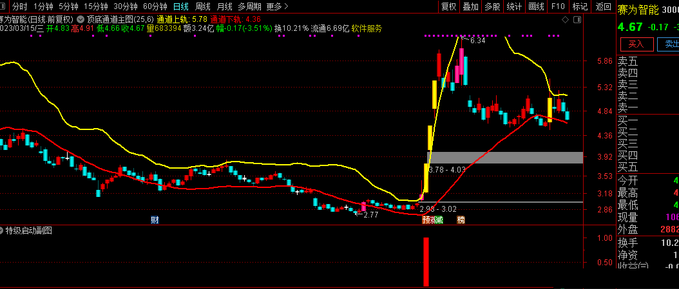Click the 2.98 - 3.02 gap label

coord(438,209)
